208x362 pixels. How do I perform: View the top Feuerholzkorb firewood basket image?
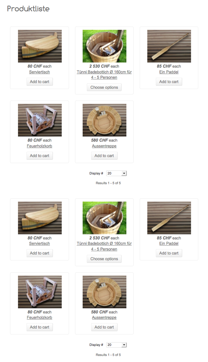(40, 120)
